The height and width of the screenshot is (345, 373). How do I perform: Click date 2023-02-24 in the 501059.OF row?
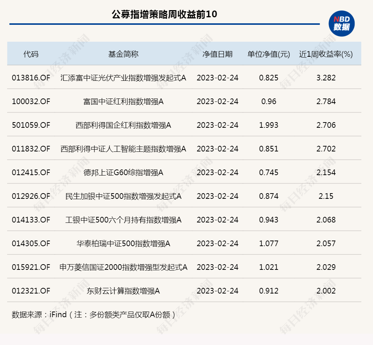point(218,125)
